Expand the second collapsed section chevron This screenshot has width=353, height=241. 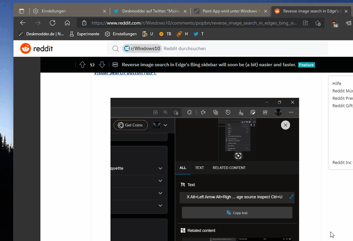[x=160, y=180]
